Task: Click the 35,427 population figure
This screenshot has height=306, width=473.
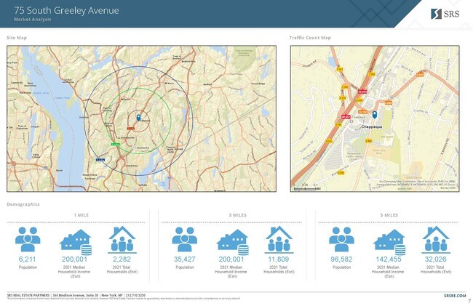Action: (186, 259)
